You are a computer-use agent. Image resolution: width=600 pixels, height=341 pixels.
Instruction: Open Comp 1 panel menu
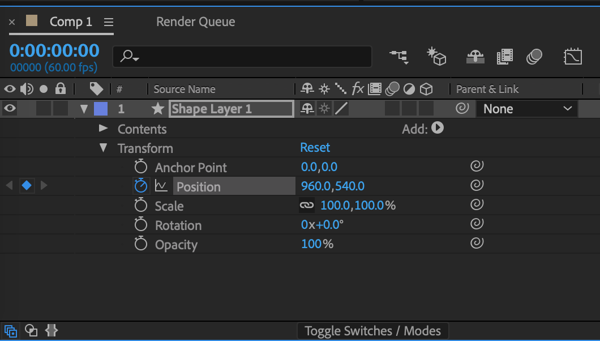[109, 22]
